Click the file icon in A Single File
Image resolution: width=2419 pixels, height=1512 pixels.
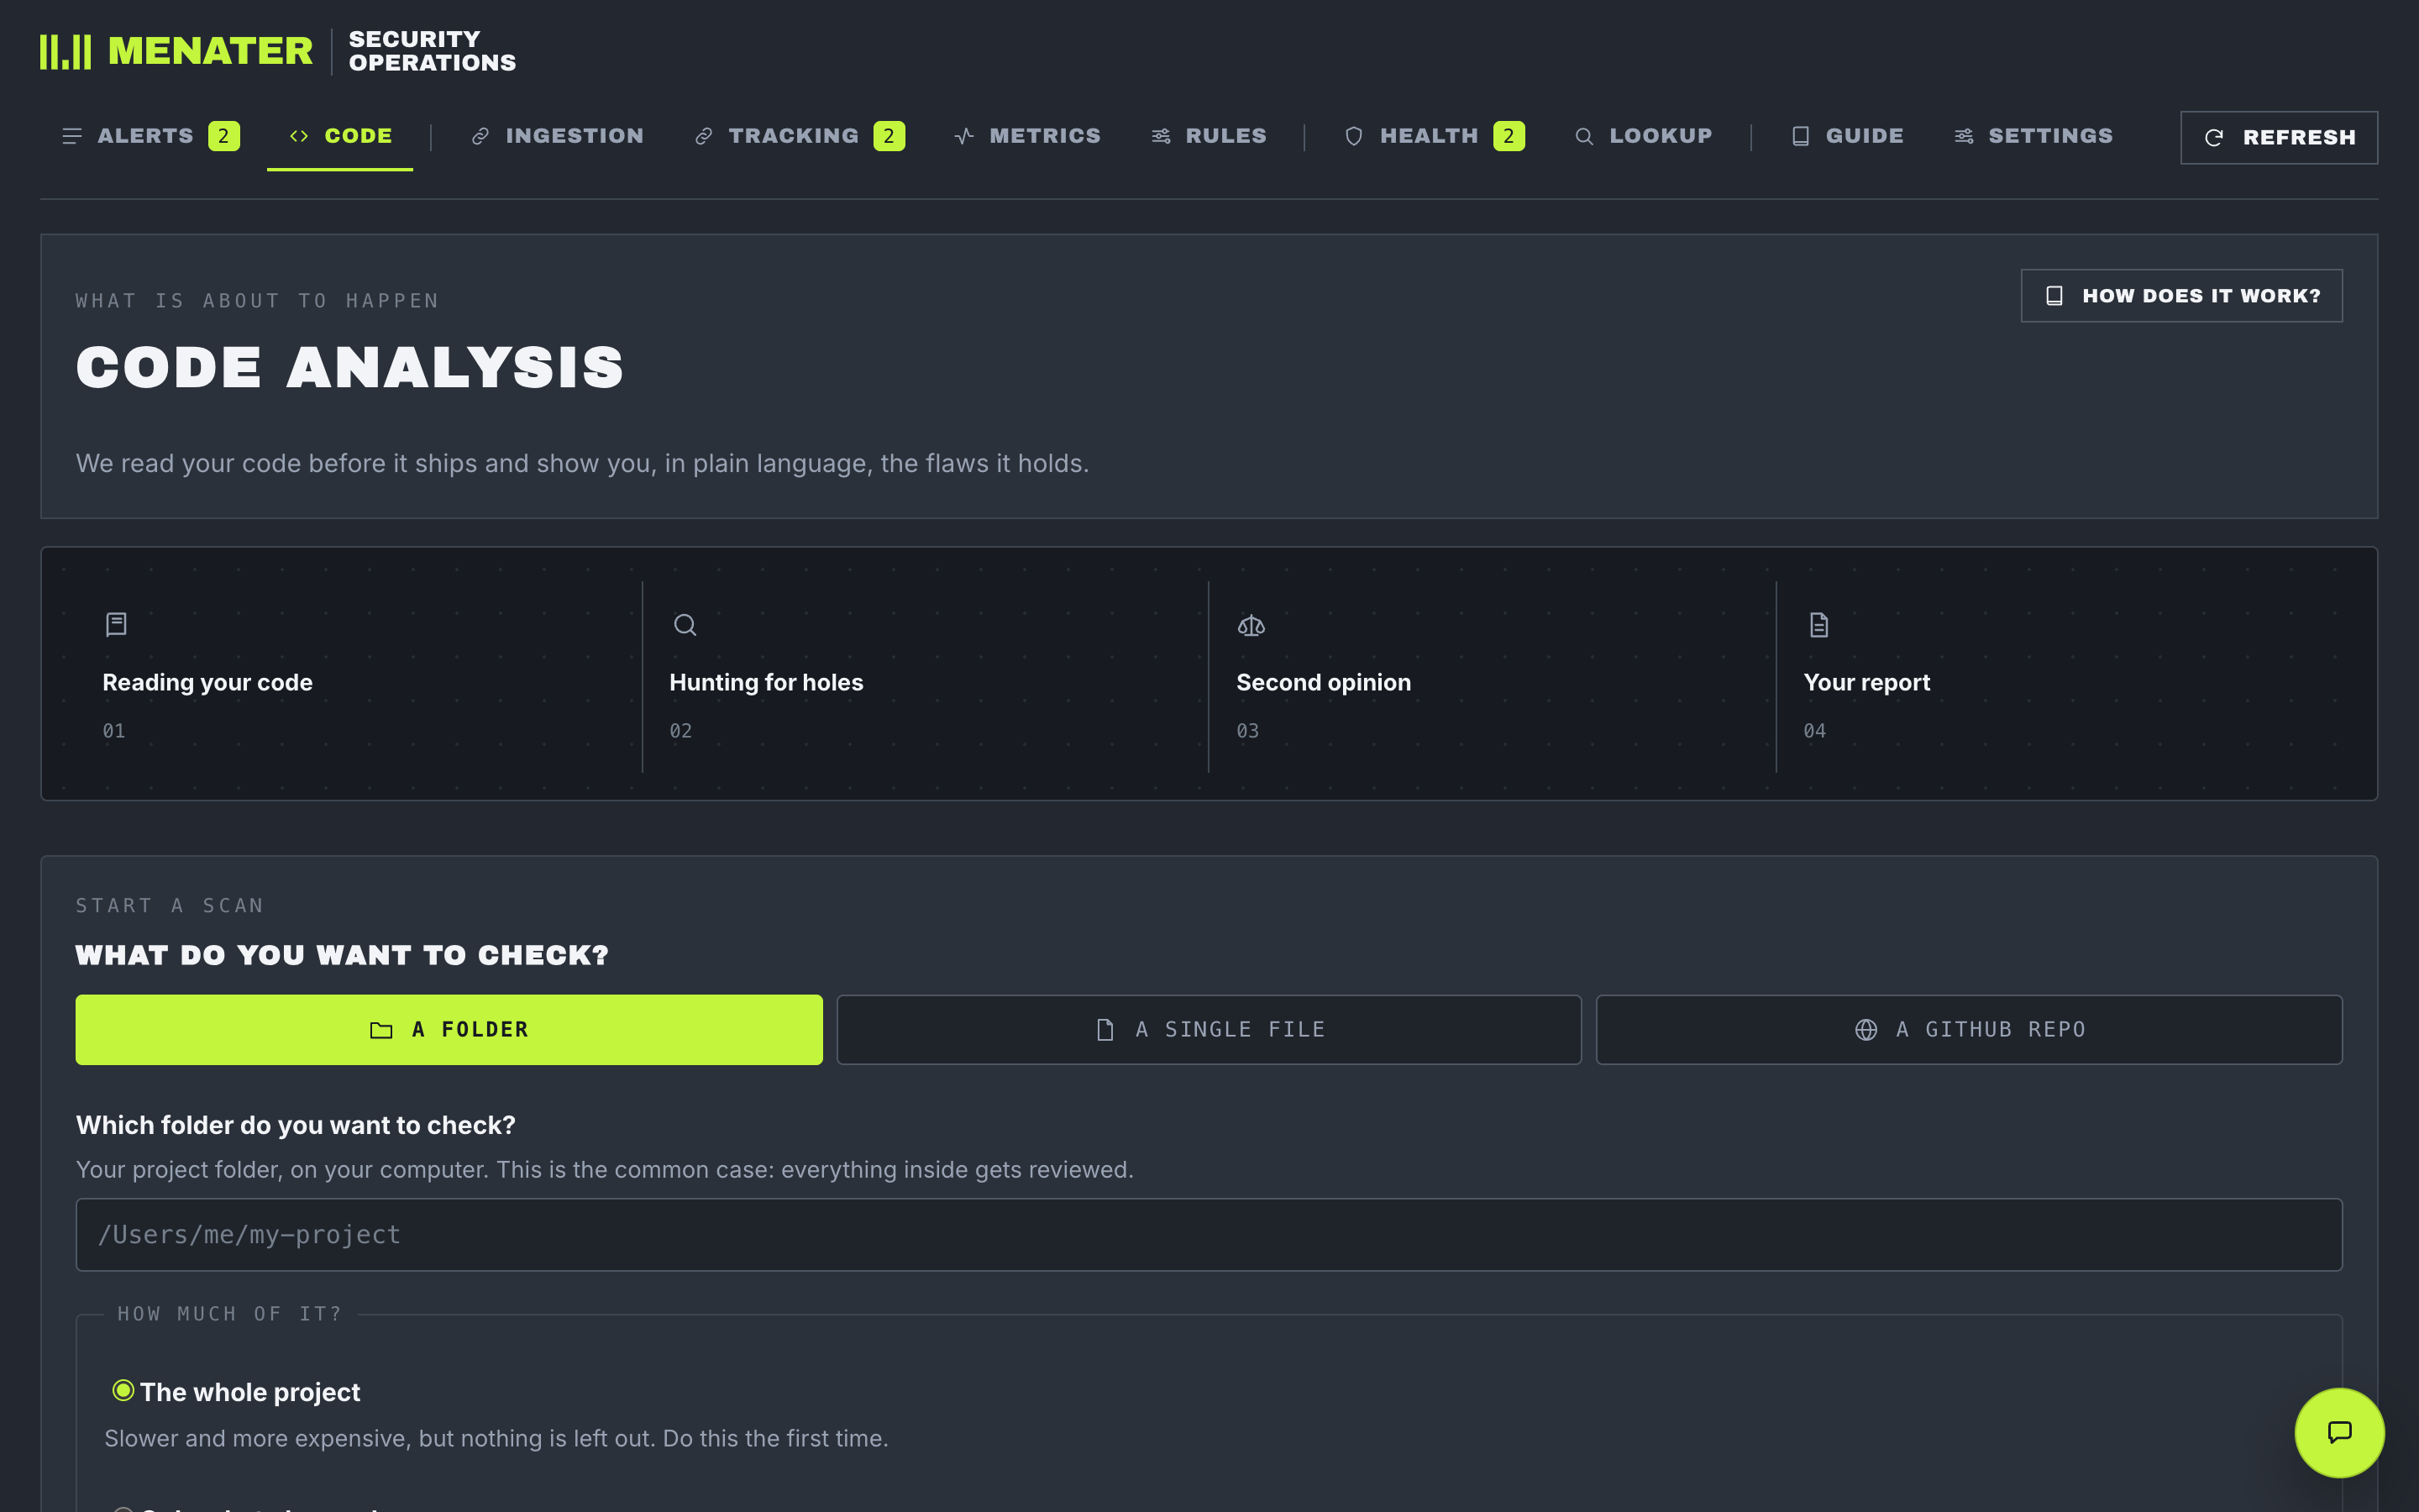click(x=1105, y=1030)
